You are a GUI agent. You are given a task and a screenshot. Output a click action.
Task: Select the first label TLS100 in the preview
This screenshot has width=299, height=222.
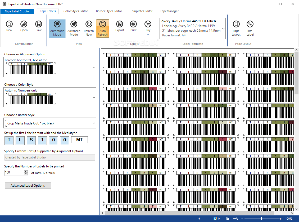(x=136, y=61)
